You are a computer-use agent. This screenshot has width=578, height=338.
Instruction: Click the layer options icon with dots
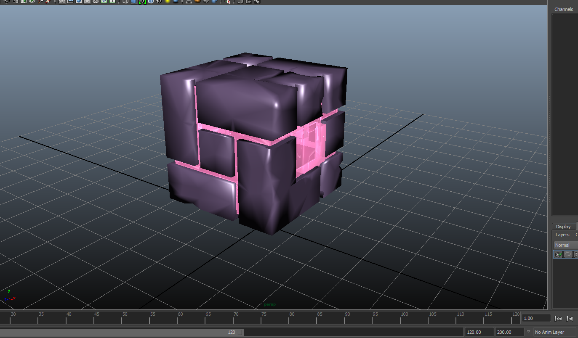(x=576, y=254)
